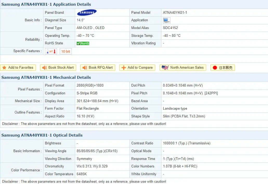
Task: Click the Book Stock Alert button
Action: click(58, 68)
